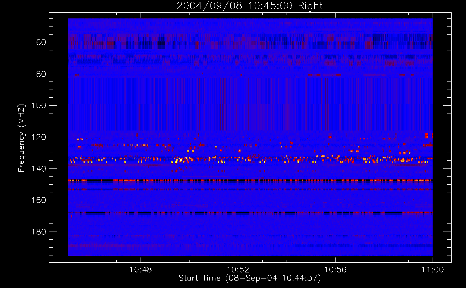This screenshot has height=288, width=466.
Task: Click the 11:00 time tick label
Action: [433, 270]
